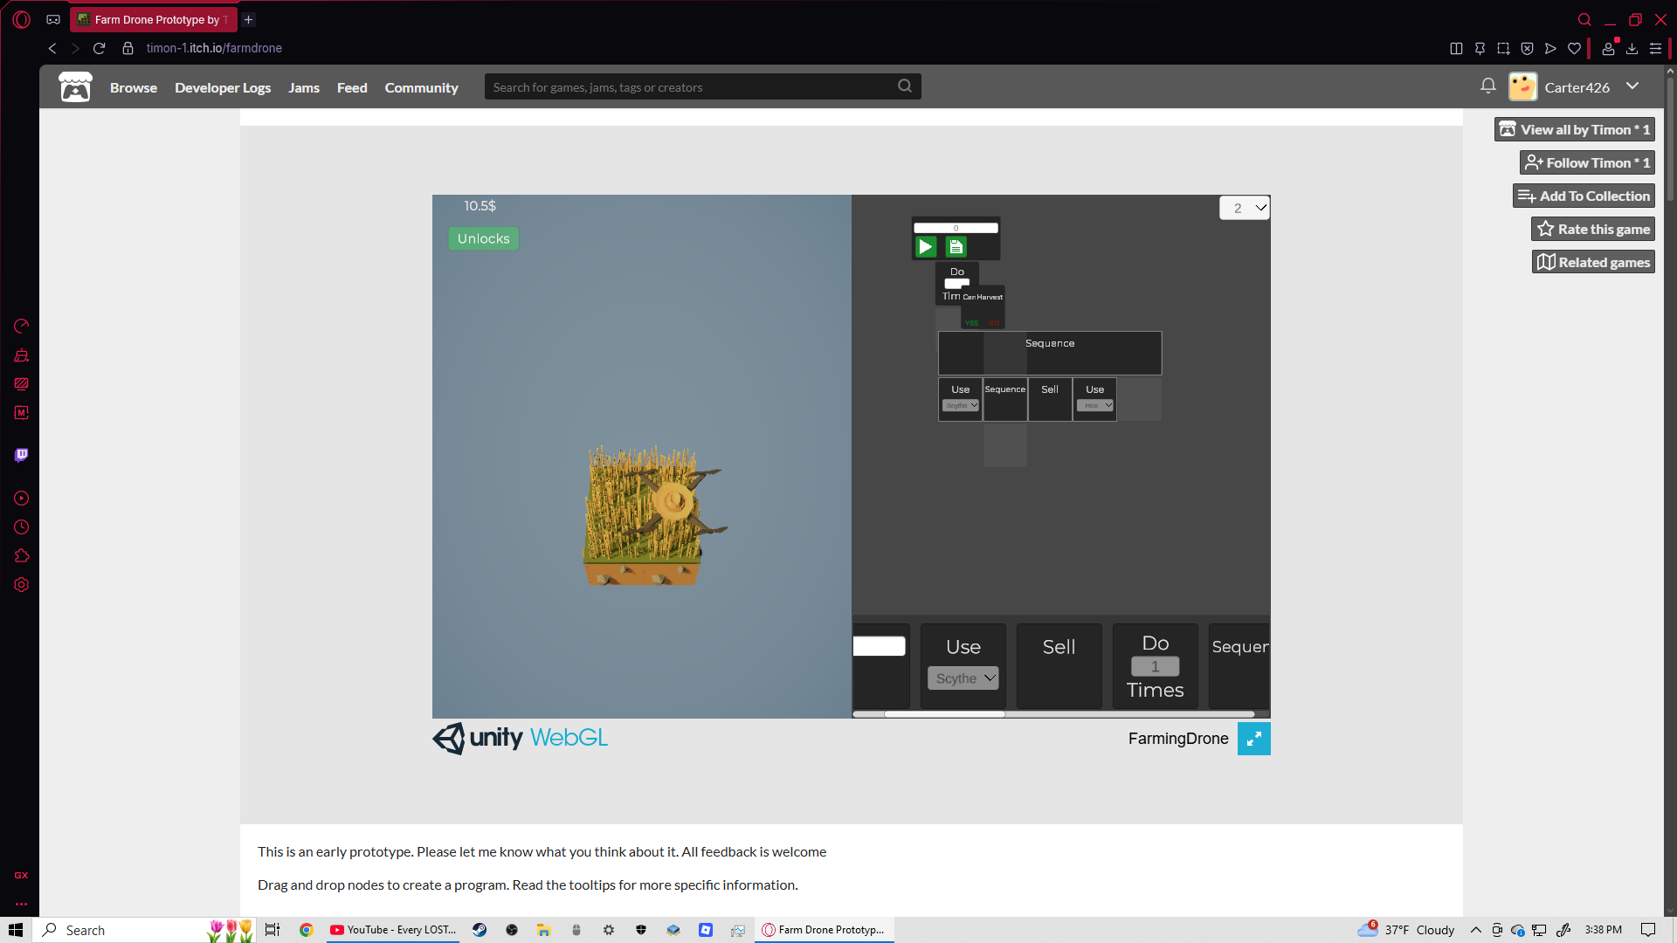Image resolution: width=1677 pixels, height=943 pixels.
Task: Open the Steam icon in the Windows taskbar
Action: [480, 930]
